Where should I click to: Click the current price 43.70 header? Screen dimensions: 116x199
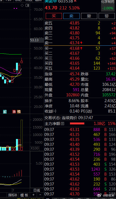[x=51, y=8]
